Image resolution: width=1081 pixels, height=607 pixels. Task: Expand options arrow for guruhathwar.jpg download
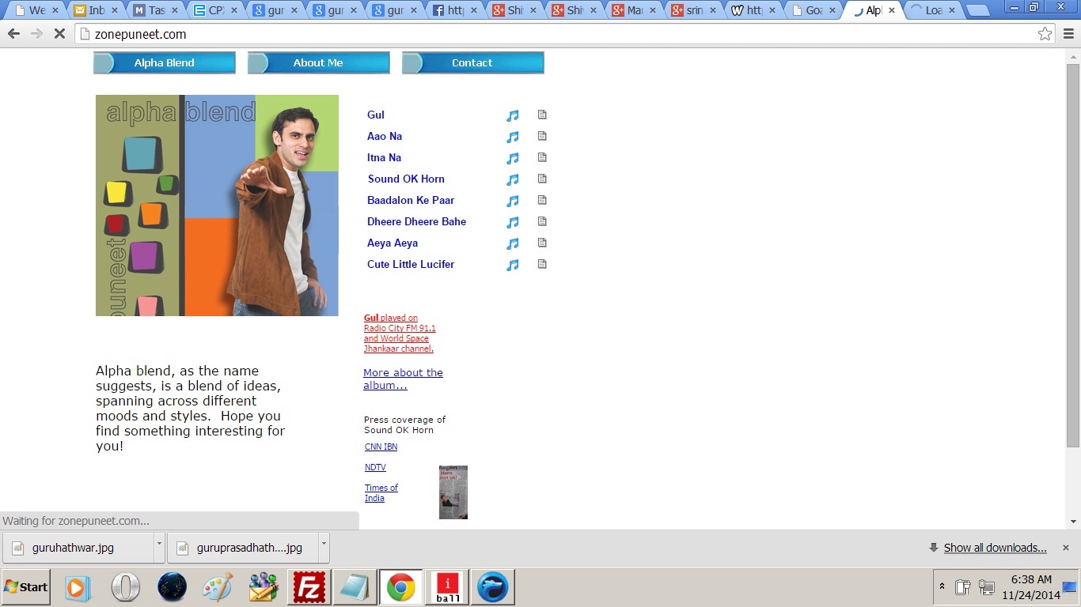click(159, 547)
